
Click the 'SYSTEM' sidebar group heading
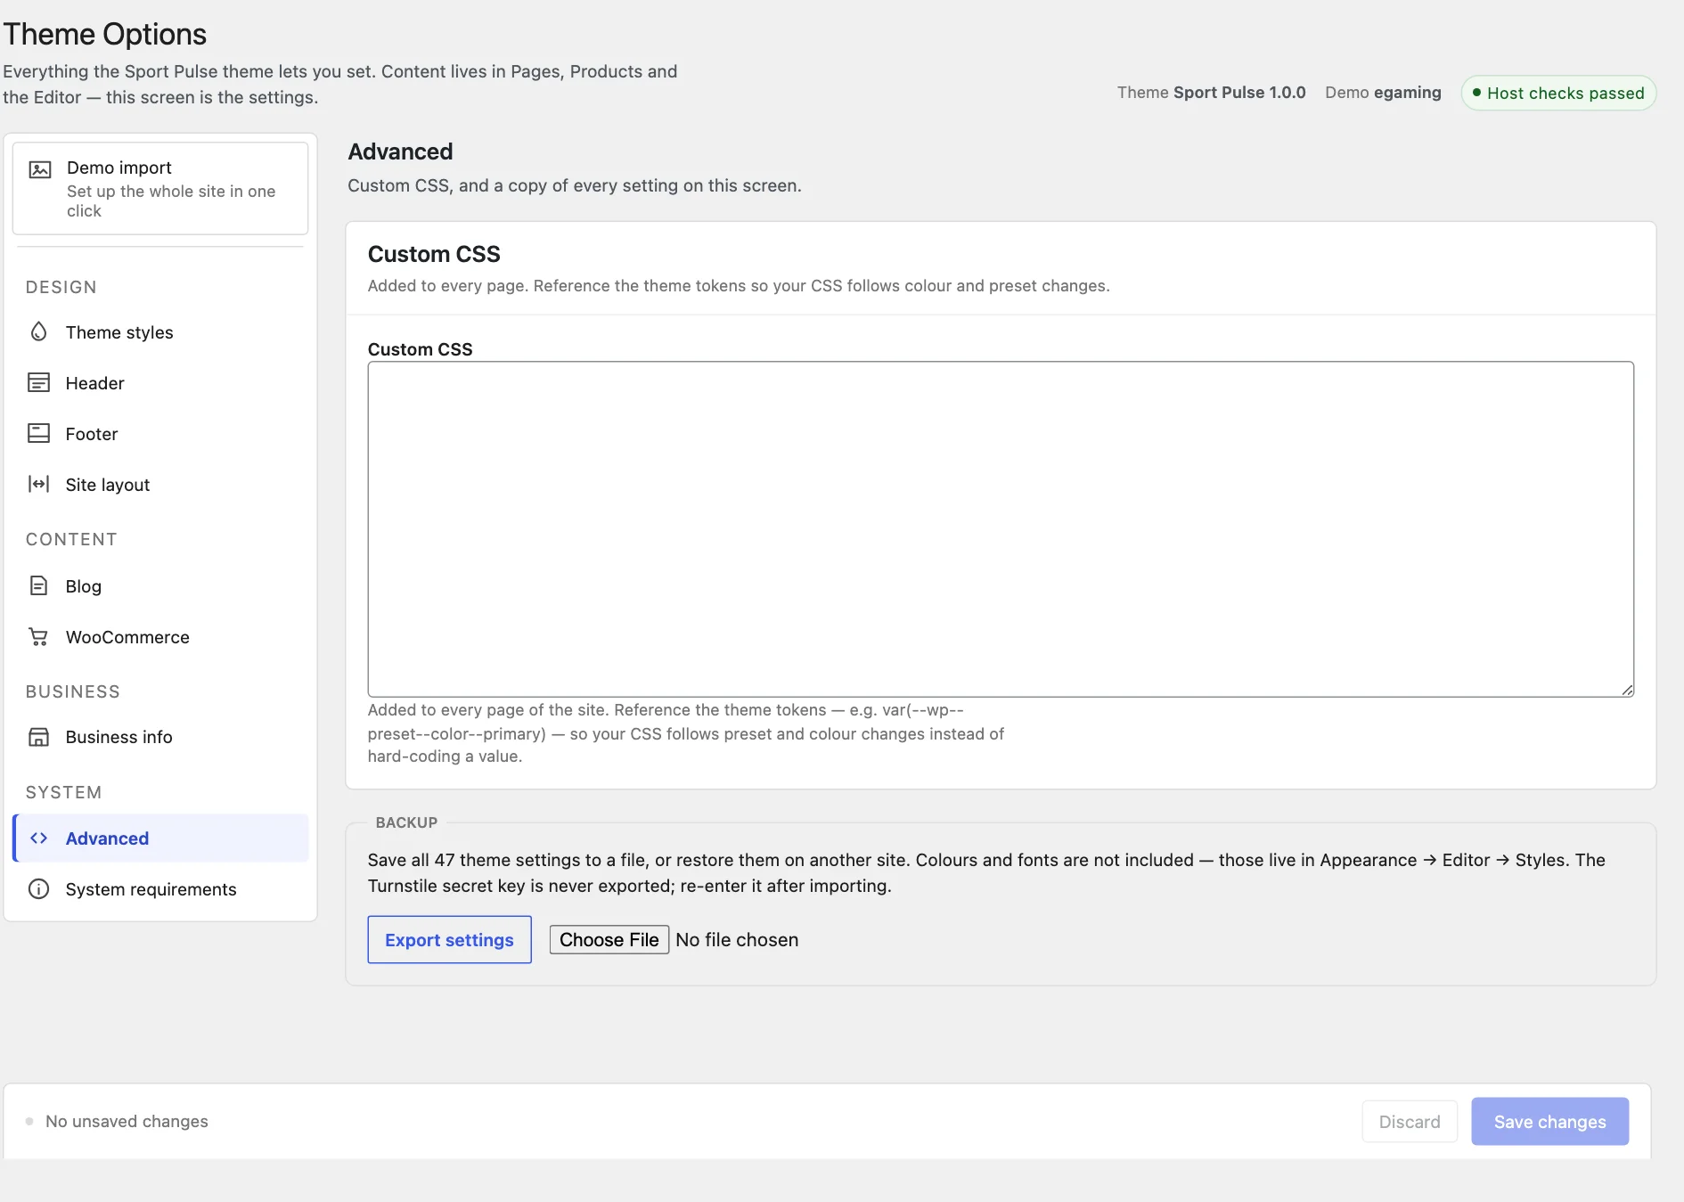click(64, 792)
